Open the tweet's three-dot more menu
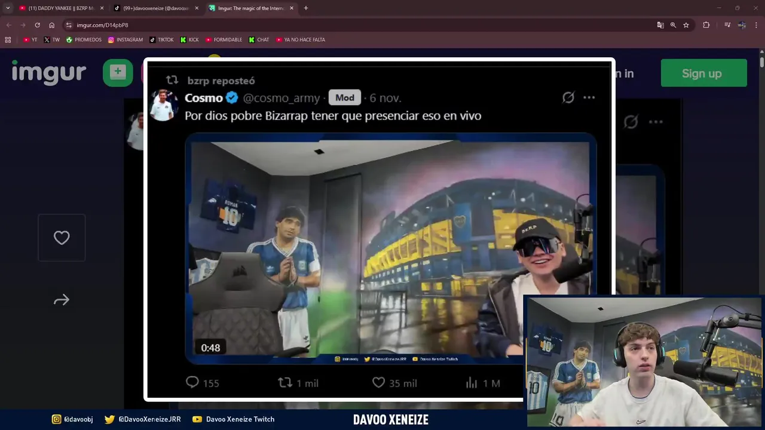 pyautogui.click(x=589, y=97)
